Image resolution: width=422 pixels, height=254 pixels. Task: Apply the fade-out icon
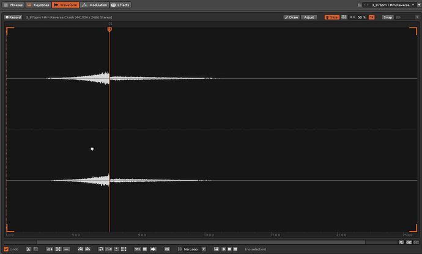click(x=87, y=249)
